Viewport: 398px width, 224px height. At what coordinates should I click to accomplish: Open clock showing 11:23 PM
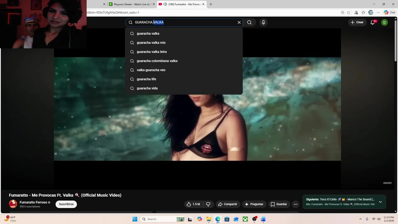[x=389, y=219]
